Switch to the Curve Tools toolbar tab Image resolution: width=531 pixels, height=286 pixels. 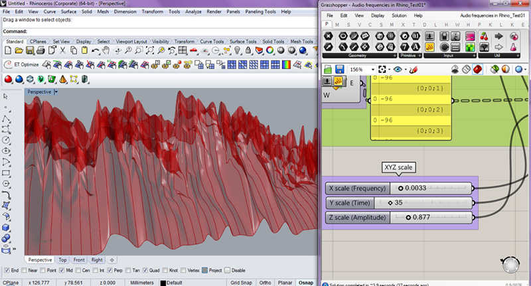click(212, 41)
